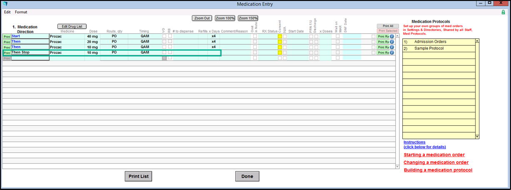
Task: Check Omit in Note on the Then Stop row
Action: click(255, 53)
